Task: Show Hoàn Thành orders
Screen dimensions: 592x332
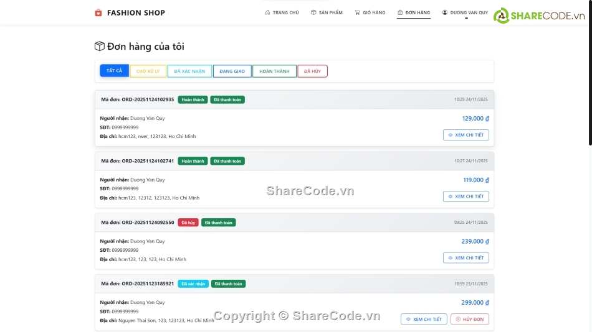Action: click(x=274, y=71)
